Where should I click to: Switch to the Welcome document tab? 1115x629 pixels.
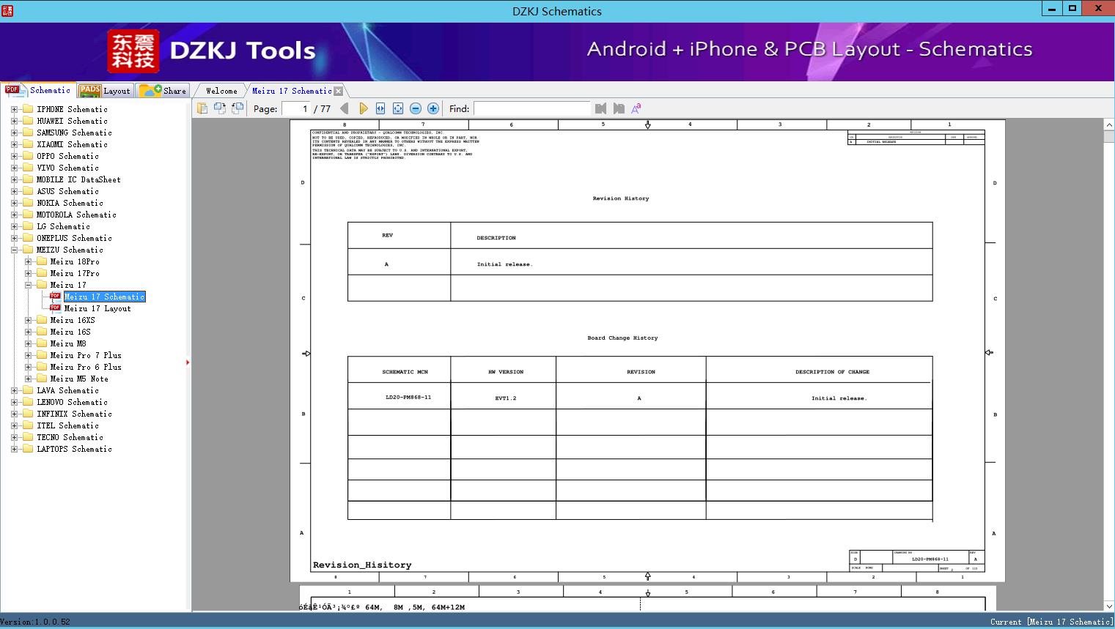pos(221,91)
